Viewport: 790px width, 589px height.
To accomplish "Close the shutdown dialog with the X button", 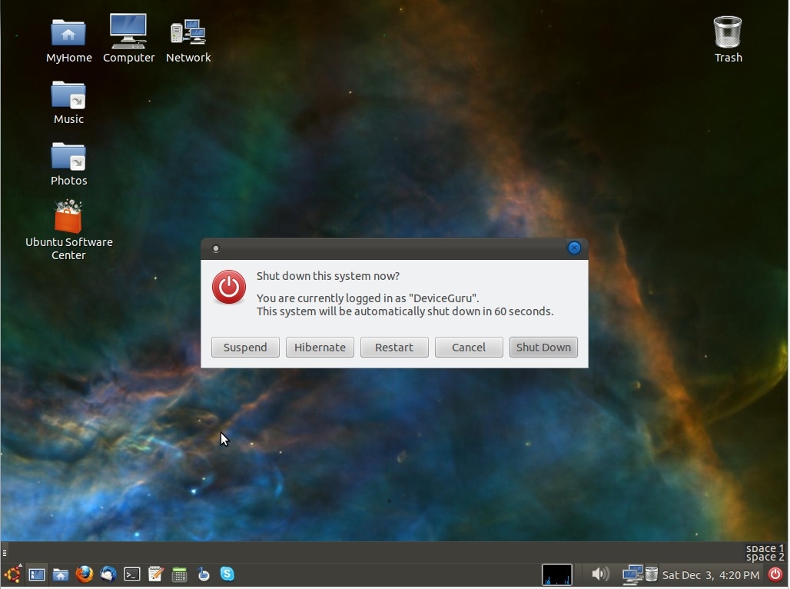I will point(574,248).
